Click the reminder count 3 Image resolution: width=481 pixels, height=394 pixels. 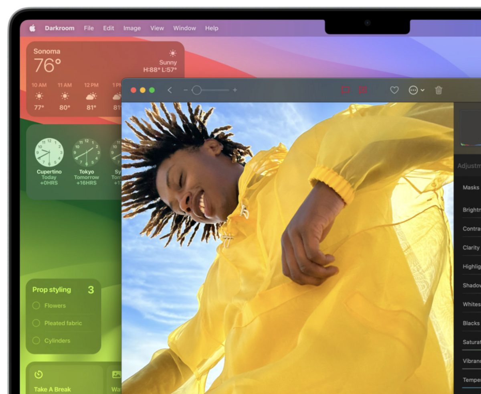coord(91,290)
